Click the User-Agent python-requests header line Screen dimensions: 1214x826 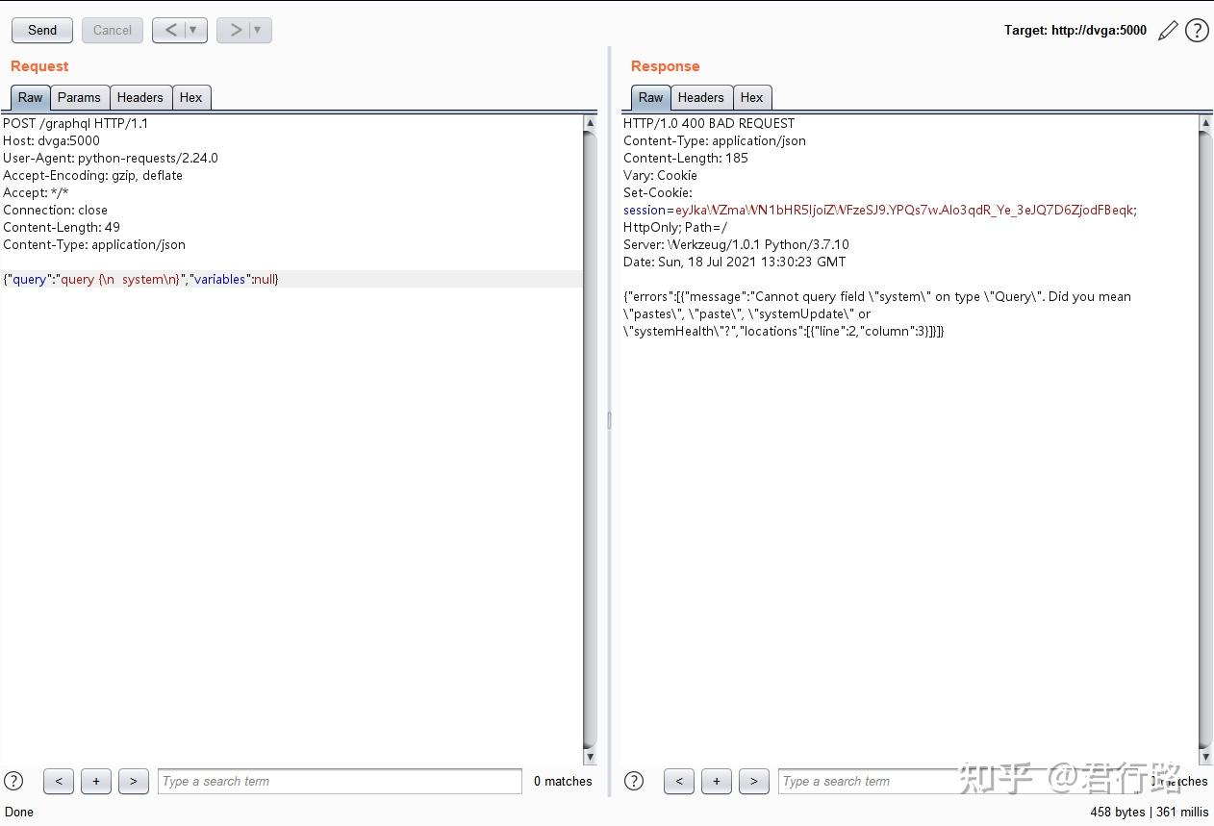[111, 158]
